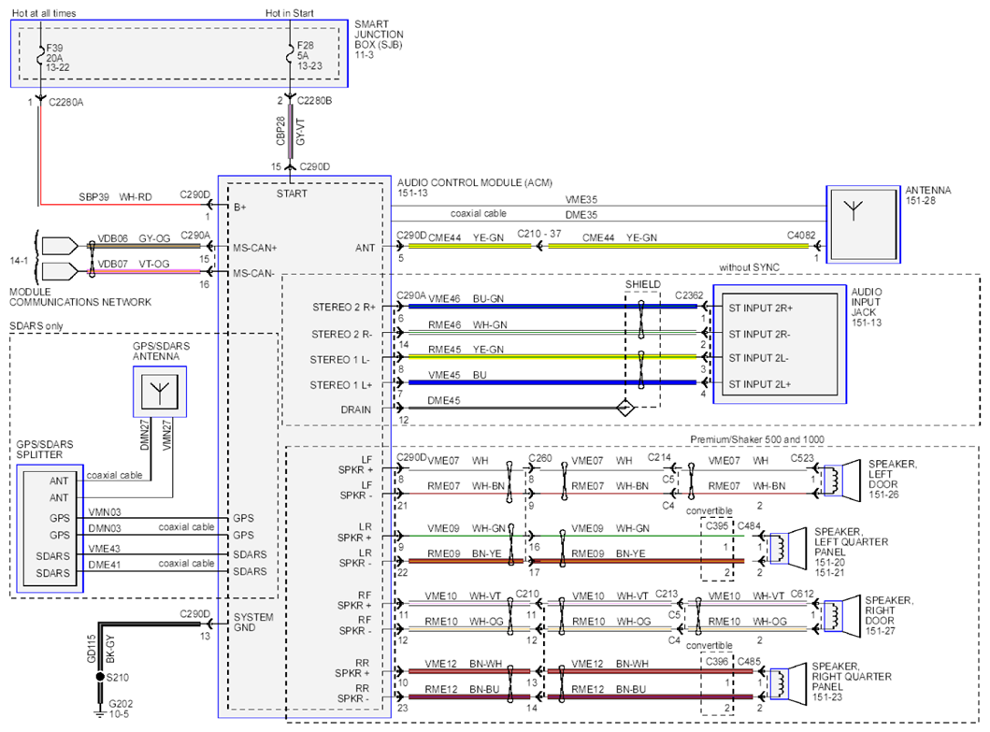Click the 'SDARS only' label
Viewport: 990px width, 732px height.
coord(36,326)
